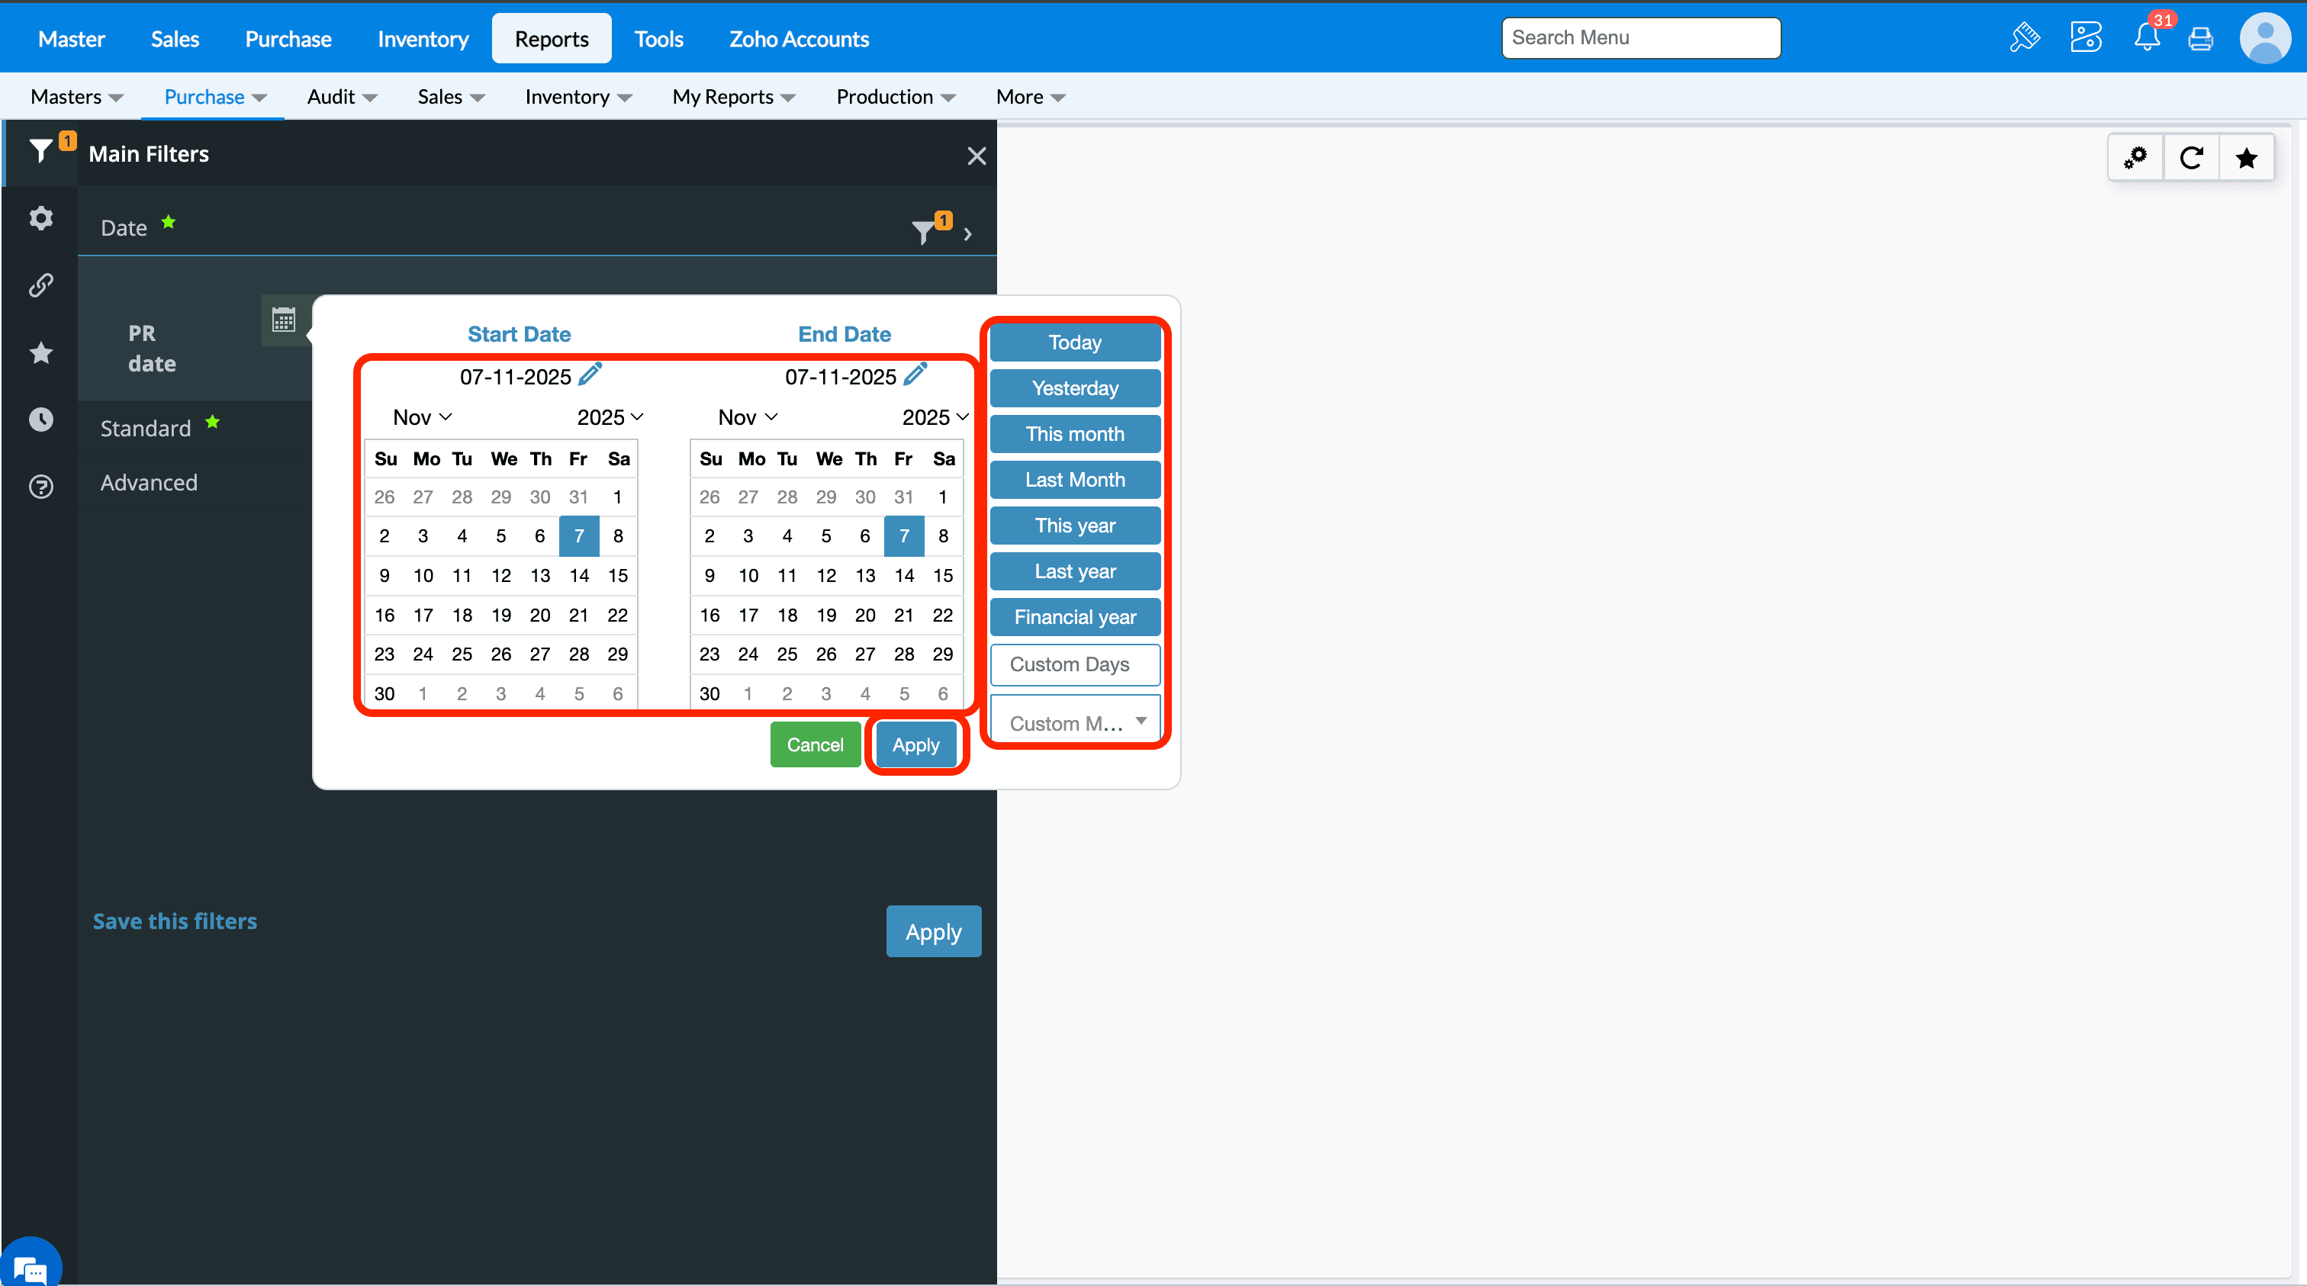This screenshot has height=1286, width=2307.
Task: Click the refresh report icon
Action: point(2190,159)
